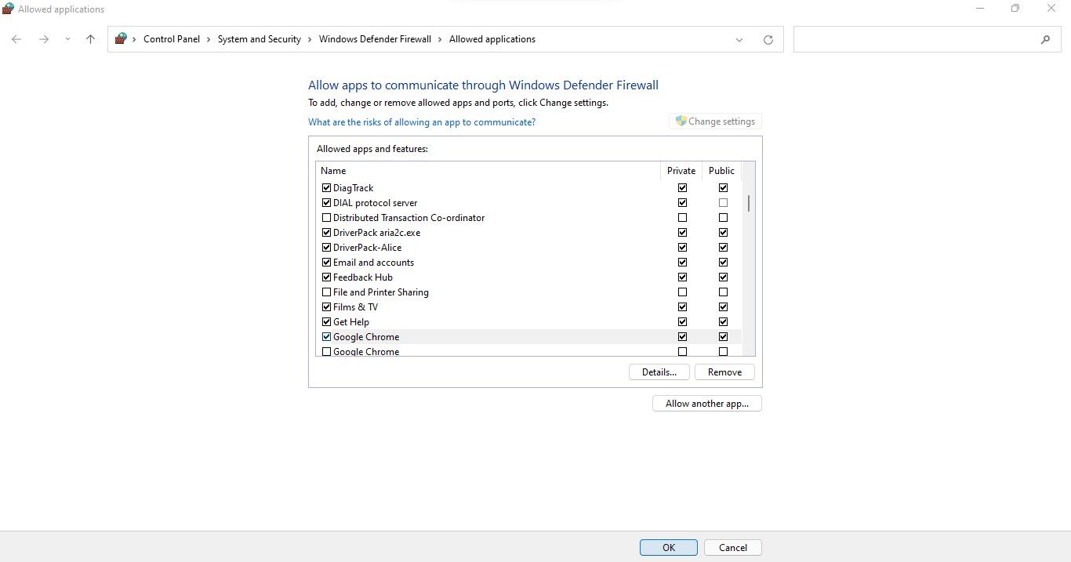Check the Public box for DIAL protocol server

[723, 202]
